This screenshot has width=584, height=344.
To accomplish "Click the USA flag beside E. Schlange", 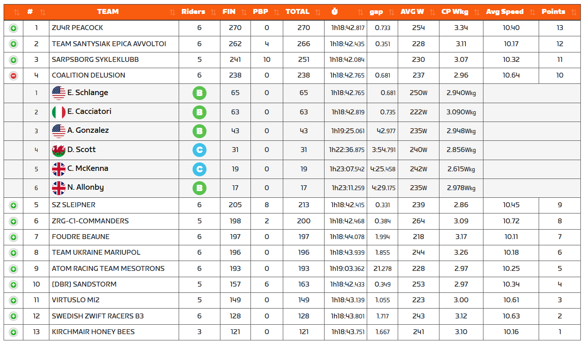I will [59, 93].
